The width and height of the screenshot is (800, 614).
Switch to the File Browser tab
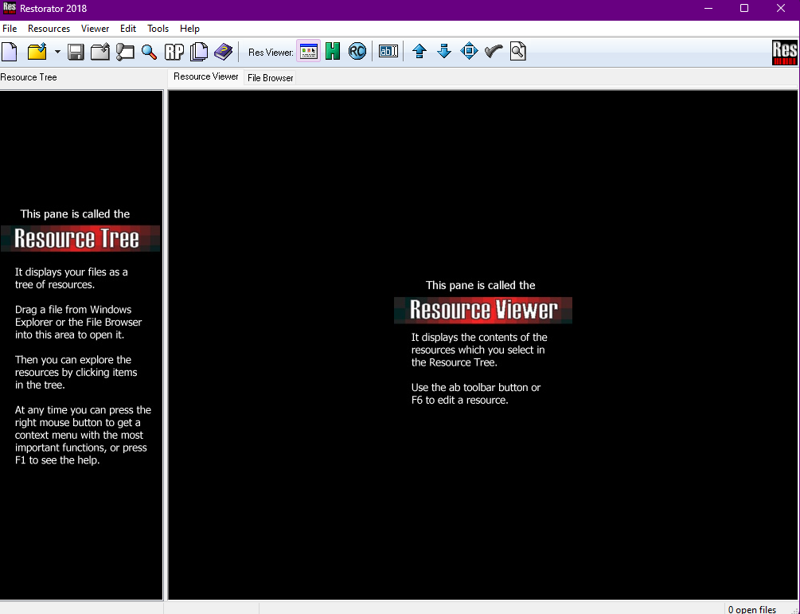coord(271,77)
